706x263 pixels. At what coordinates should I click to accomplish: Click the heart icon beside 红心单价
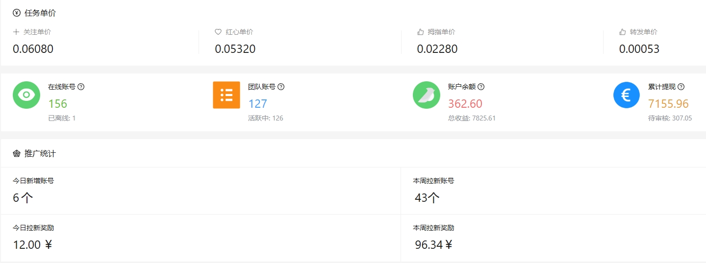coord(218,32)
